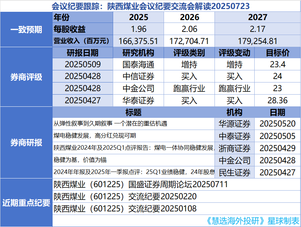Select the report date 20250505
This screenshot has height=227, width=301.
[x=277, y=136]
